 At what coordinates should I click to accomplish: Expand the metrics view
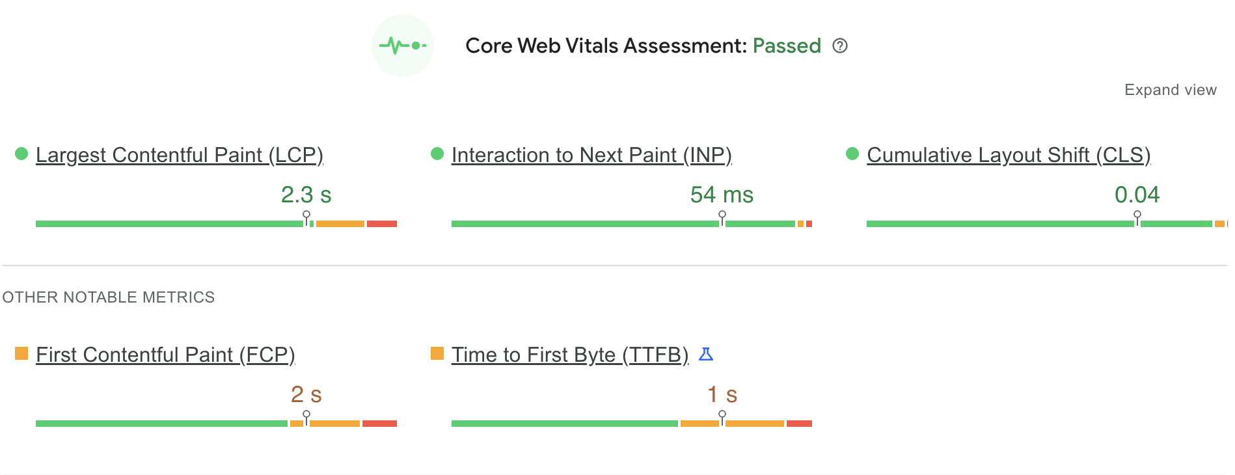1170,90
